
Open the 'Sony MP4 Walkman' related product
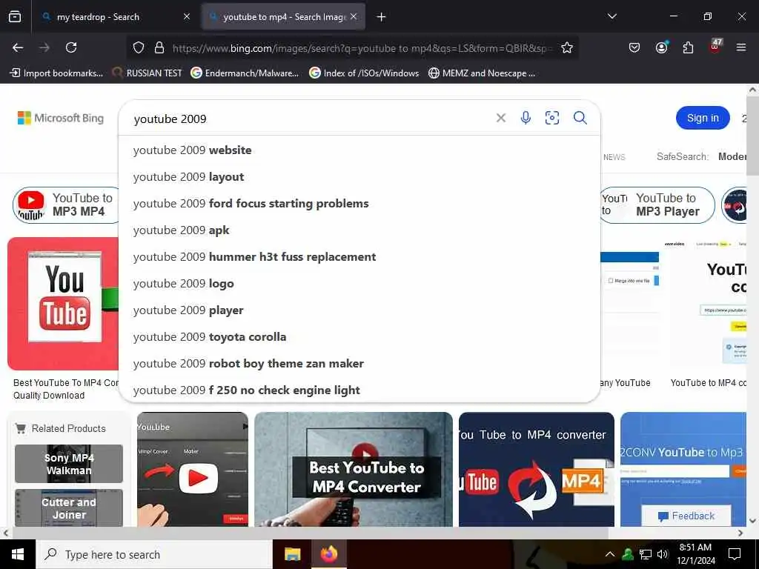pyautogui.click(x=69, y=464)
